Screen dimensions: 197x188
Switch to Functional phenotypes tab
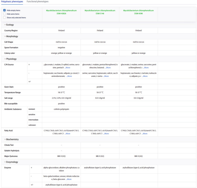(37, 2)
